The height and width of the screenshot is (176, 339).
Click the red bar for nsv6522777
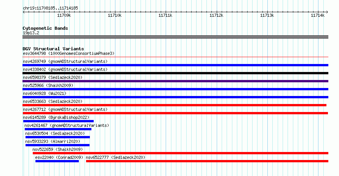(x=207, y=161)
